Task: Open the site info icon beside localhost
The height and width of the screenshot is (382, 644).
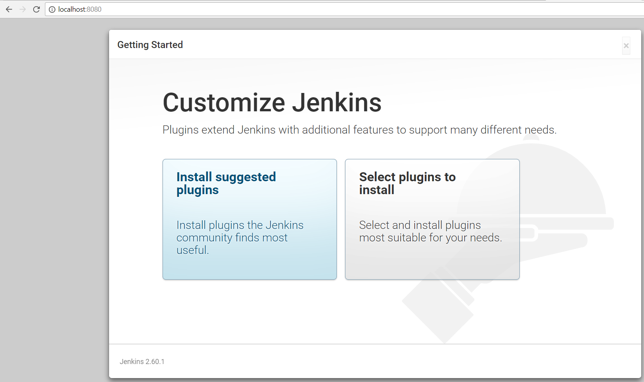Action: coord(52,9)
